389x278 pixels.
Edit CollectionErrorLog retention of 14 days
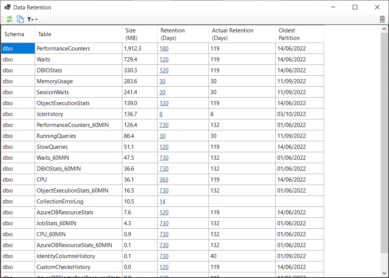point(162,201)
